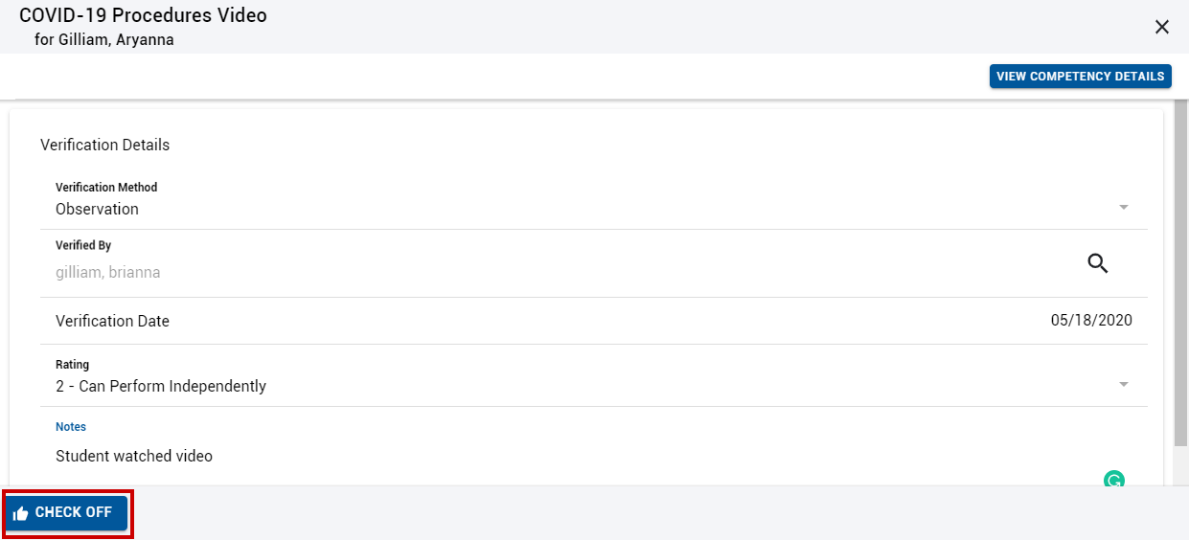Click the Verification Details heading
This screenshot has width=1189, height=540.
104,145
